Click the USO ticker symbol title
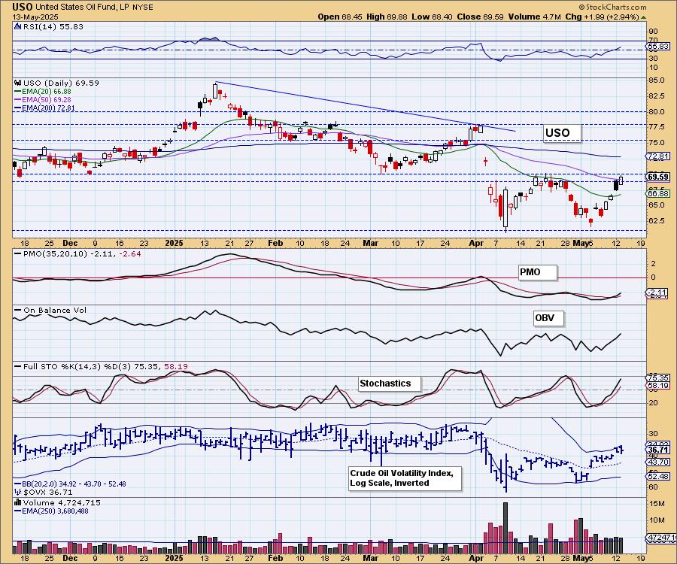This screenshot has width=677, height=564. pyautogui.click(x=23, y=7)
